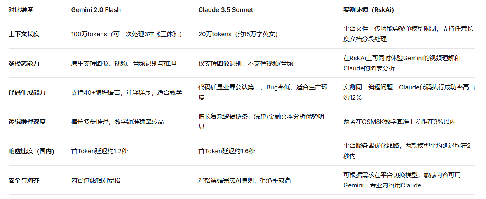Select the 上下文长度 row label
The width and height of the screenshot is (486, 199).
[24, 34]
